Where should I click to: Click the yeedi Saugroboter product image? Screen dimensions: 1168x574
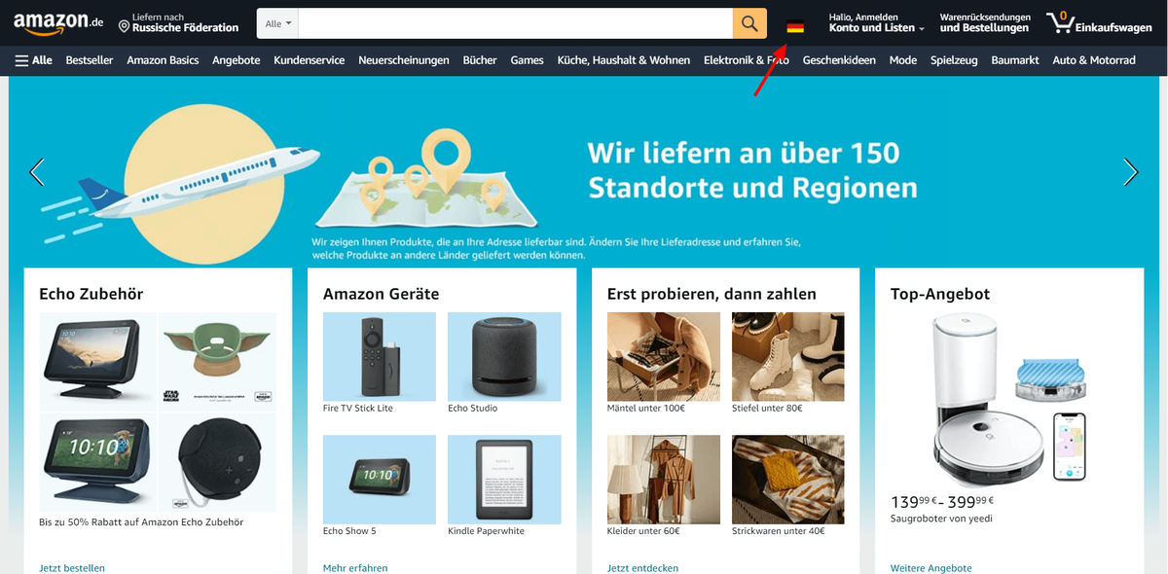[x=1007, y=400]
